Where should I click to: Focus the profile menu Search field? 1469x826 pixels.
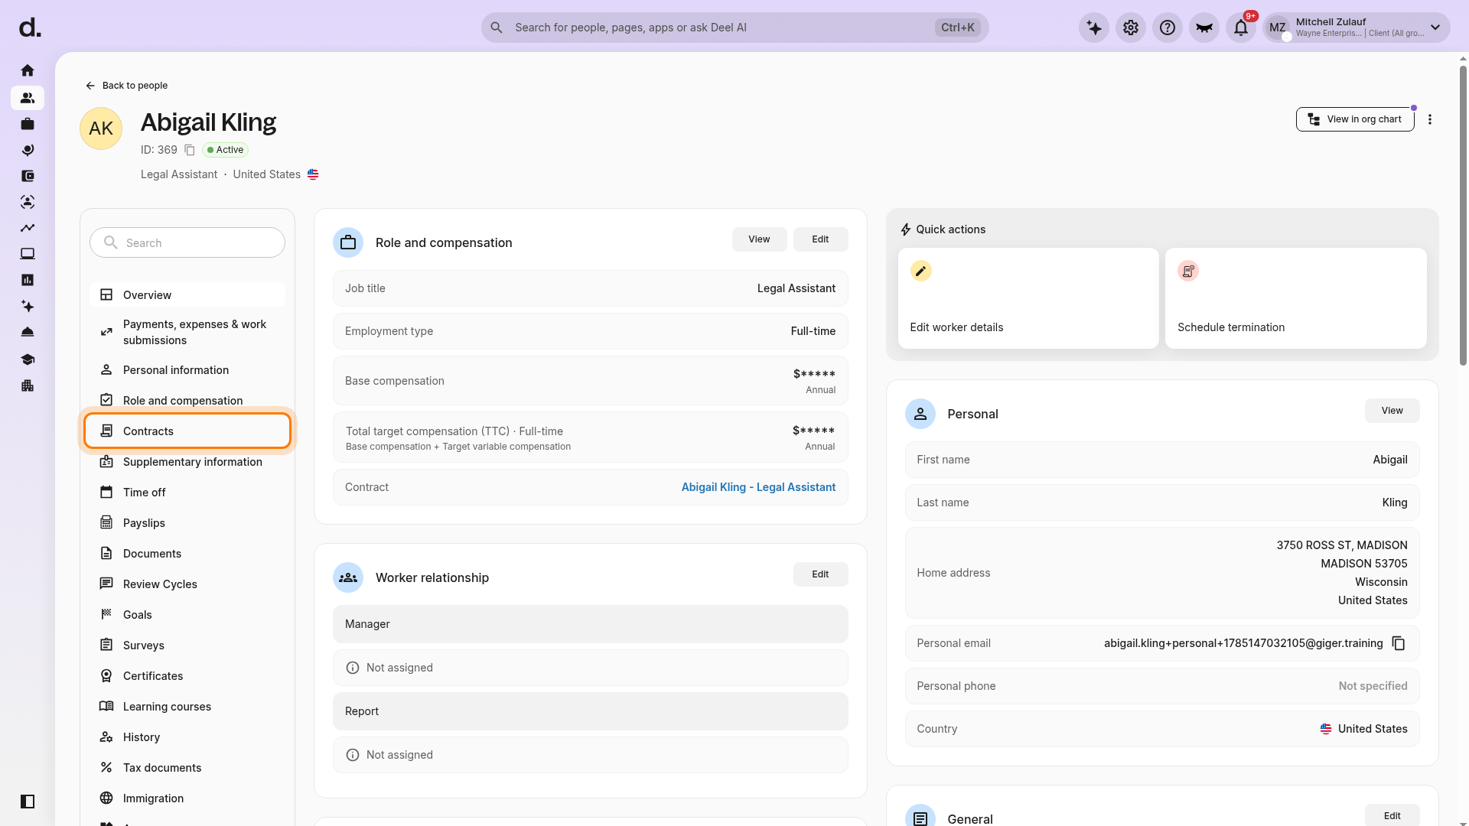(187, 242)
